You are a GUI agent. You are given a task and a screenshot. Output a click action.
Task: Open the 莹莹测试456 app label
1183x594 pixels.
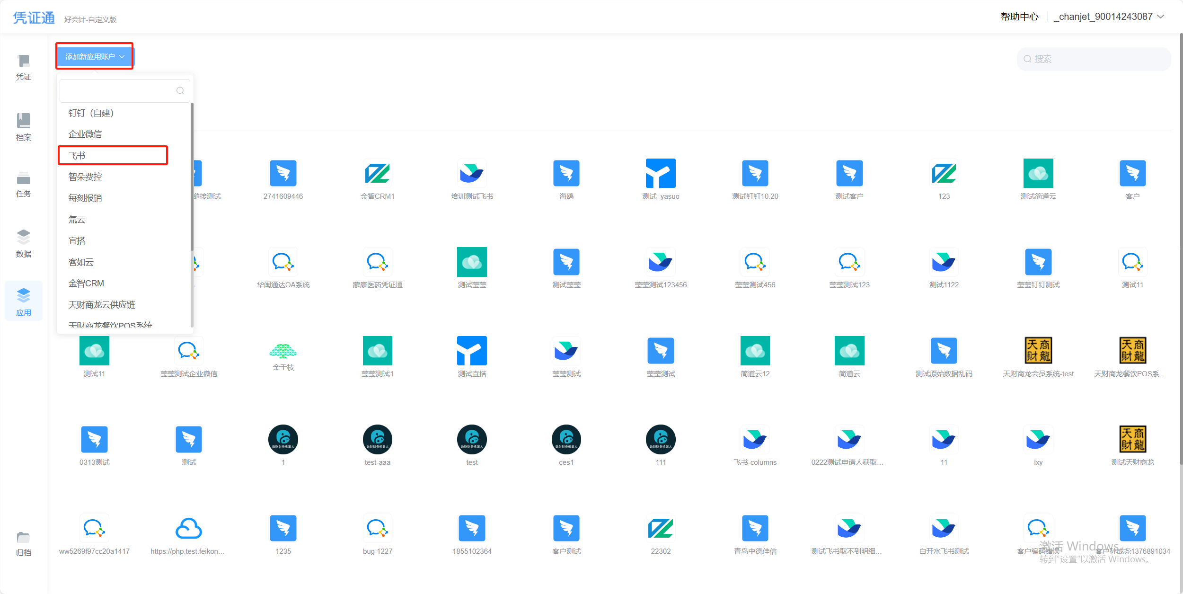pyautogui.click(x=755, y=284)
